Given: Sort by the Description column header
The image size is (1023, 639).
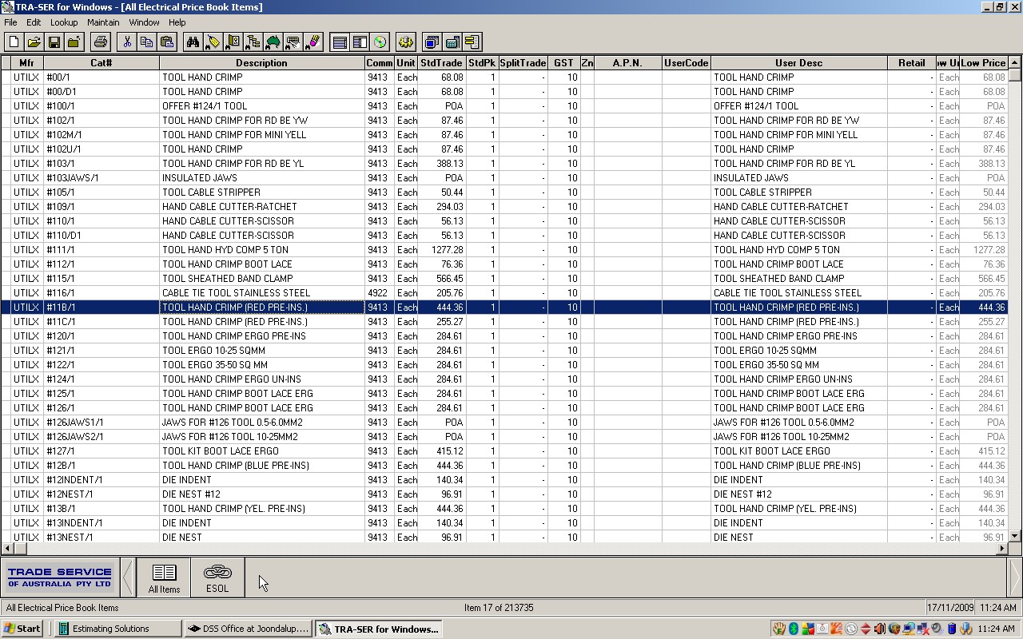Looking at the screenshot, I should coord(261,63).
